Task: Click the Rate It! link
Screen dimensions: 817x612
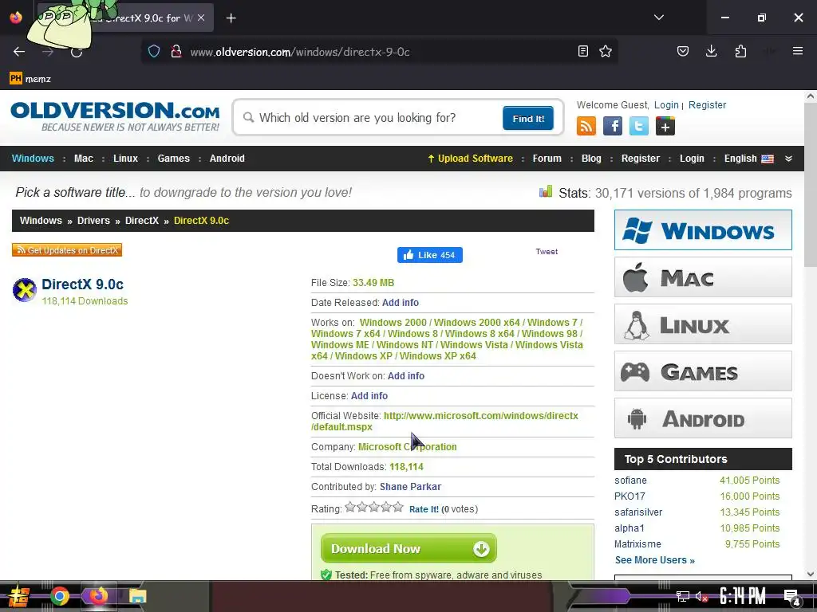Action: (424, 509)
